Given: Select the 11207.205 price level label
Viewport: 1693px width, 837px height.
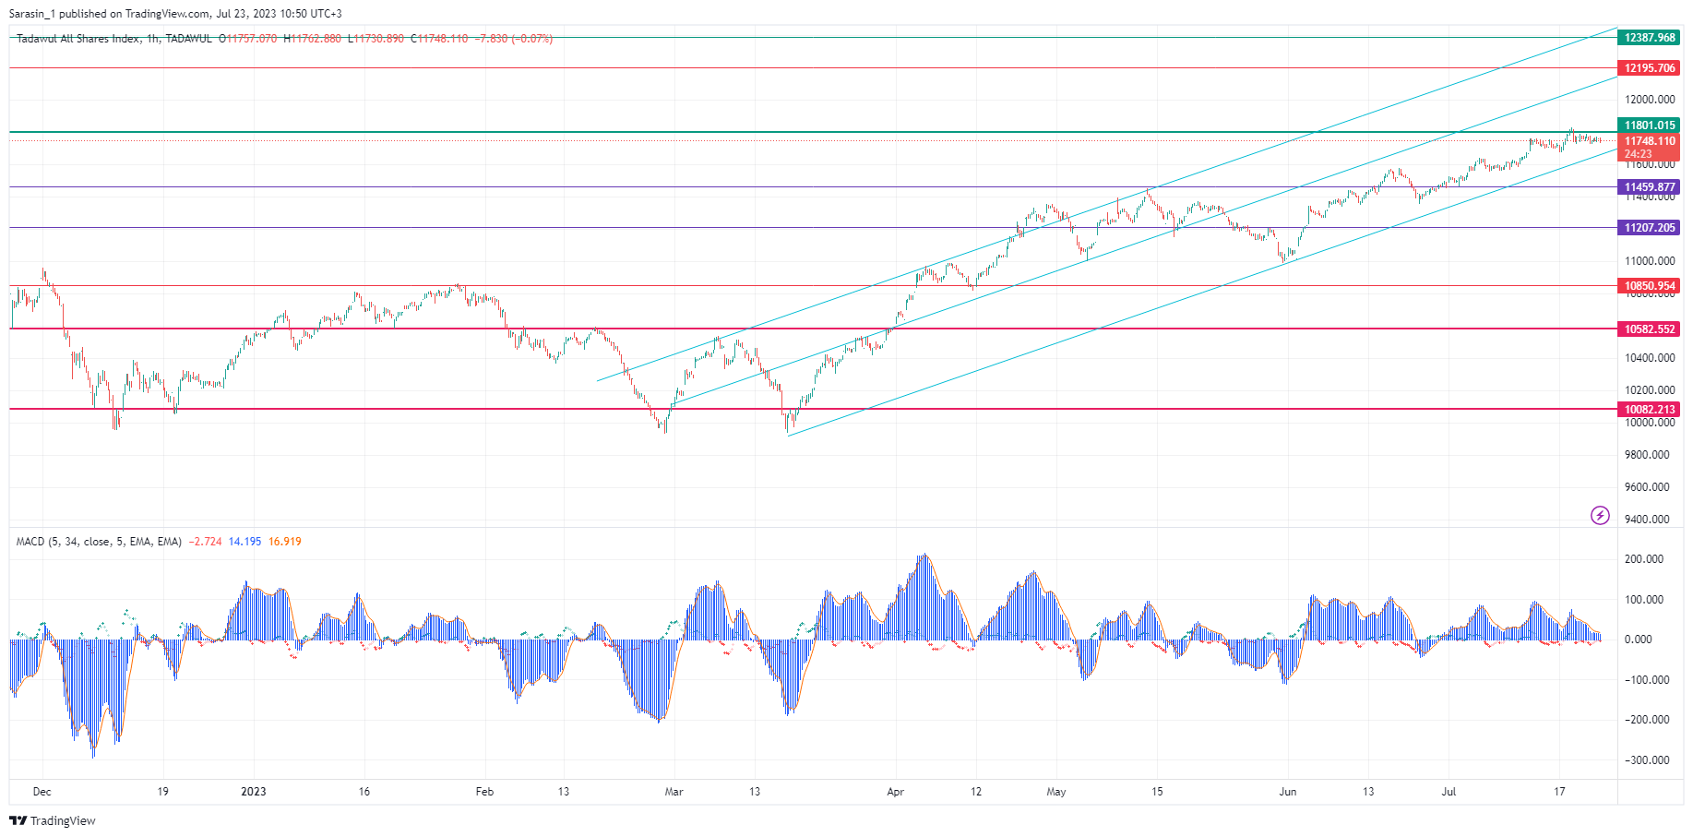Looking at the screenshot, I should [x=1649, y=228].
